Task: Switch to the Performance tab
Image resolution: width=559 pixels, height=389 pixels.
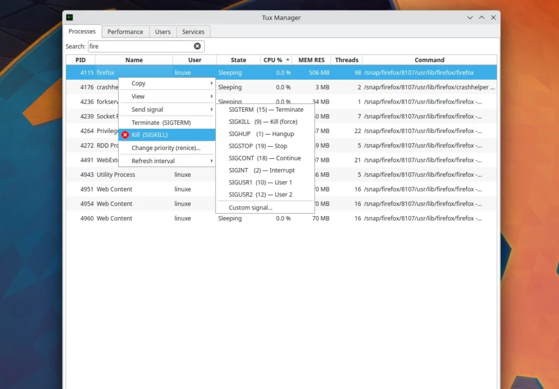Action: [125, 32]
